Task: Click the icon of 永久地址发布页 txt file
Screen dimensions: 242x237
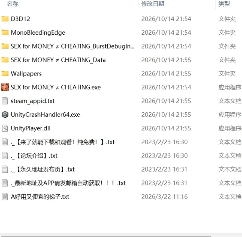Action: (x=5, y=169)
